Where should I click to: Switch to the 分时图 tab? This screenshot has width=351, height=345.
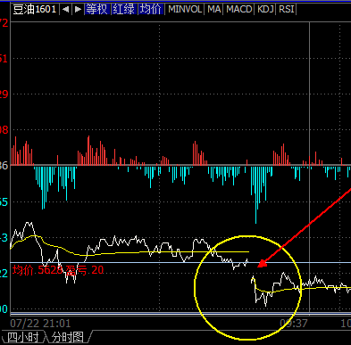pyautogui.click(x=68, y=338)
